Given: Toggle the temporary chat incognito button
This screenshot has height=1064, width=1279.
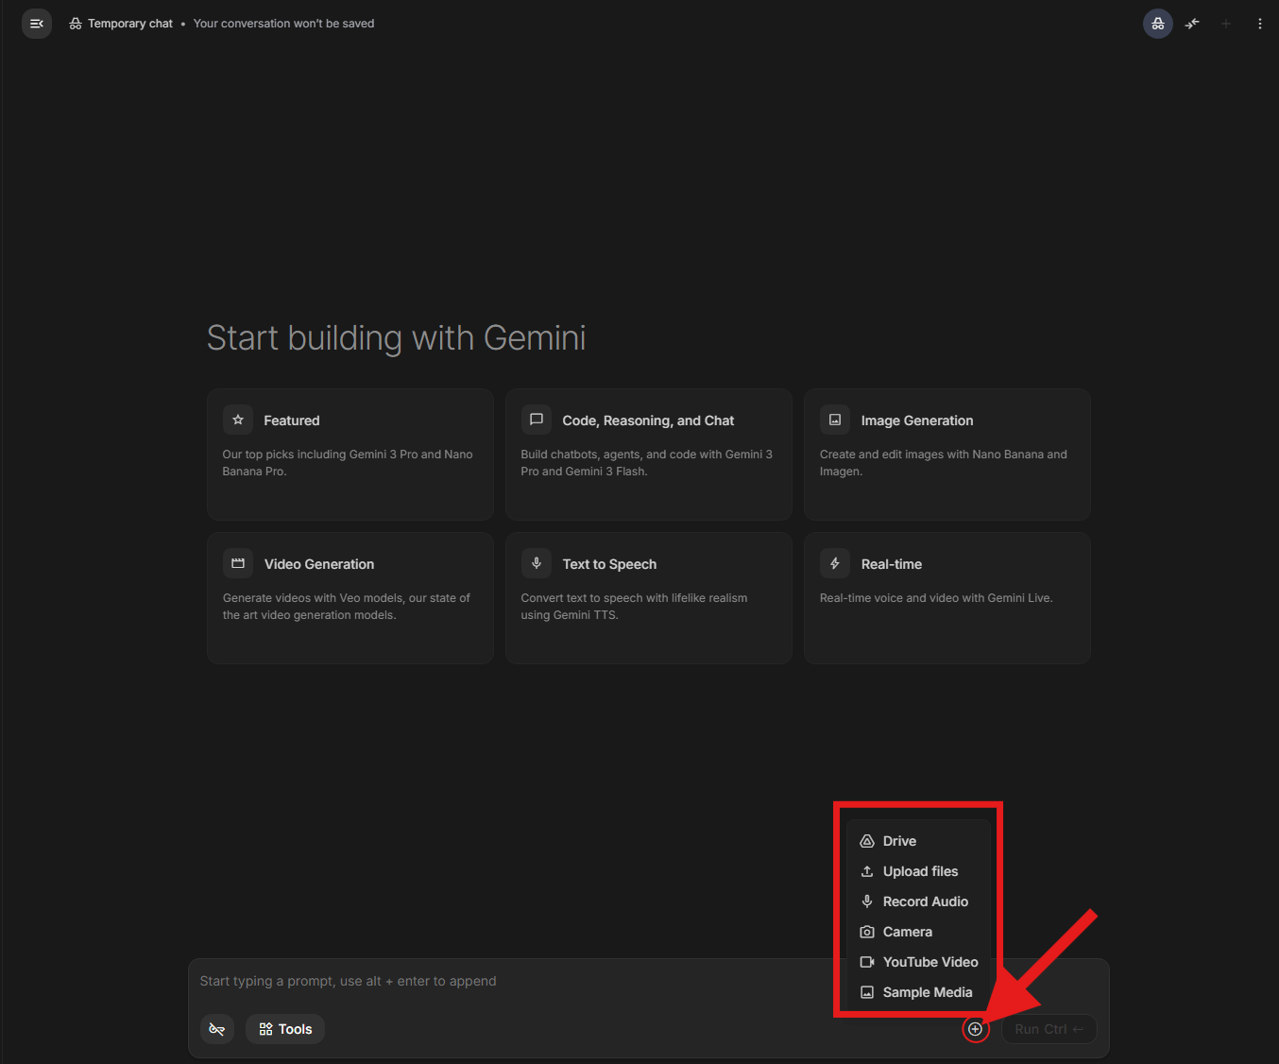Looking at the screenshot, I should [1157, 24].
